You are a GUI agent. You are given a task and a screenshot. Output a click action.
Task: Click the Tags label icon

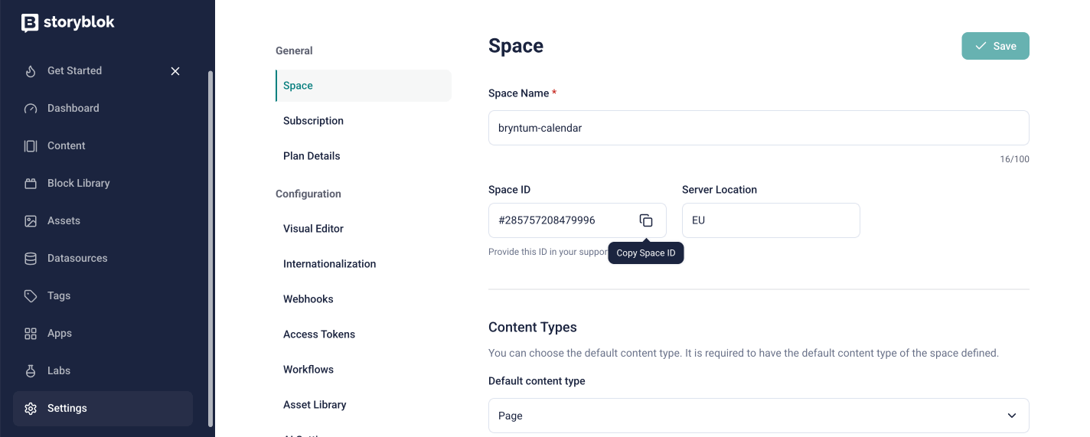pyautogui.click(x=31, y=296)
